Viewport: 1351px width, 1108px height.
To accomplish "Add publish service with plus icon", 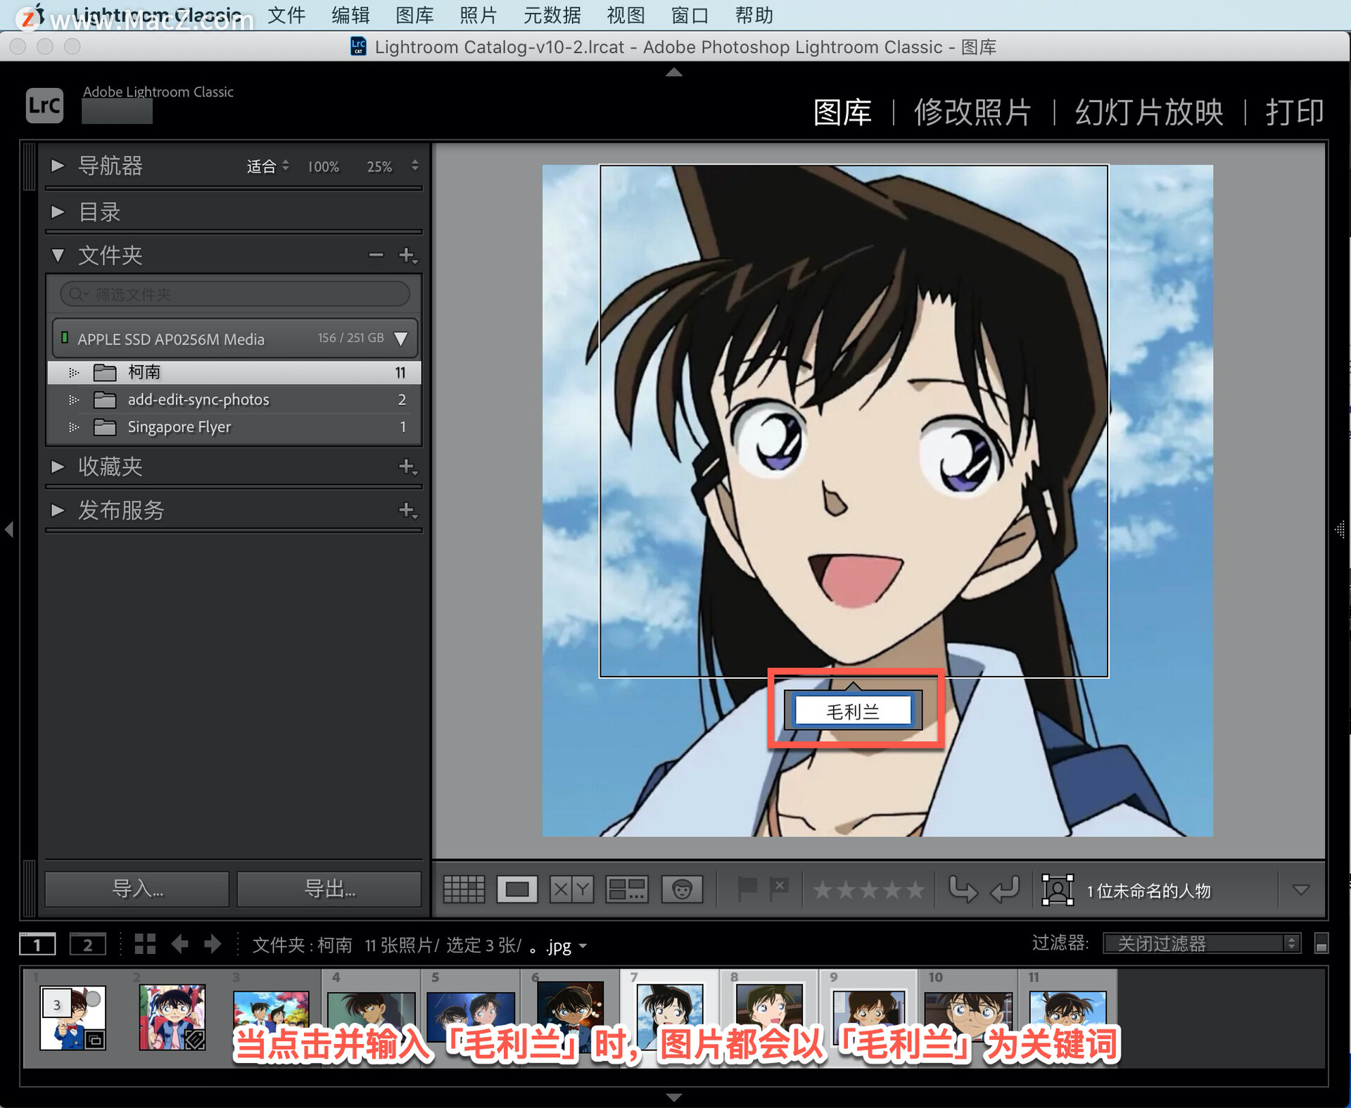I will (407, 510).
